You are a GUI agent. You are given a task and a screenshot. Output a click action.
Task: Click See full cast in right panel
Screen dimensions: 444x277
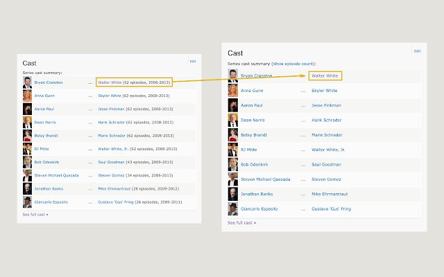[241, 223]
